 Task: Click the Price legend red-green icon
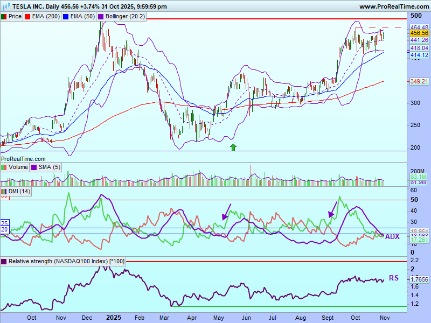4,17
